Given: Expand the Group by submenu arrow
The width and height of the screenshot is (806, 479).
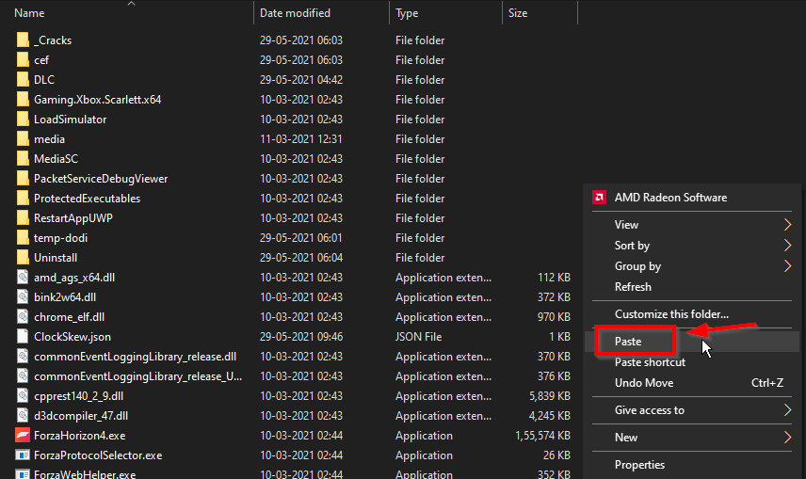Looking at the screenshot, I should point(787,265).
